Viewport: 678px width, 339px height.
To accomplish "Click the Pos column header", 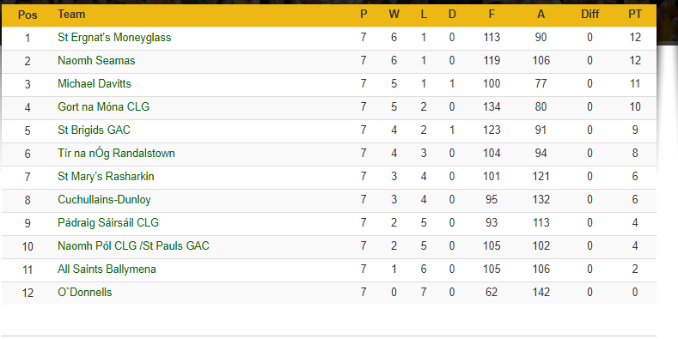I will click(27, 15).
